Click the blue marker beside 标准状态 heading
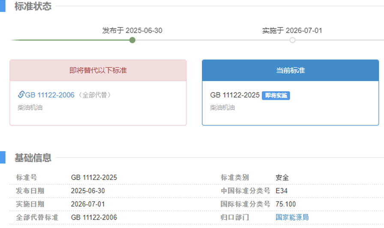This screenshot has width=384, height=228. 2,6
